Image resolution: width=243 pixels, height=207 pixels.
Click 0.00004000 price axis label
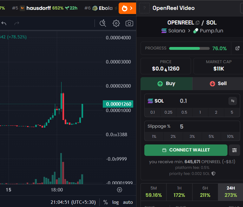118,38
